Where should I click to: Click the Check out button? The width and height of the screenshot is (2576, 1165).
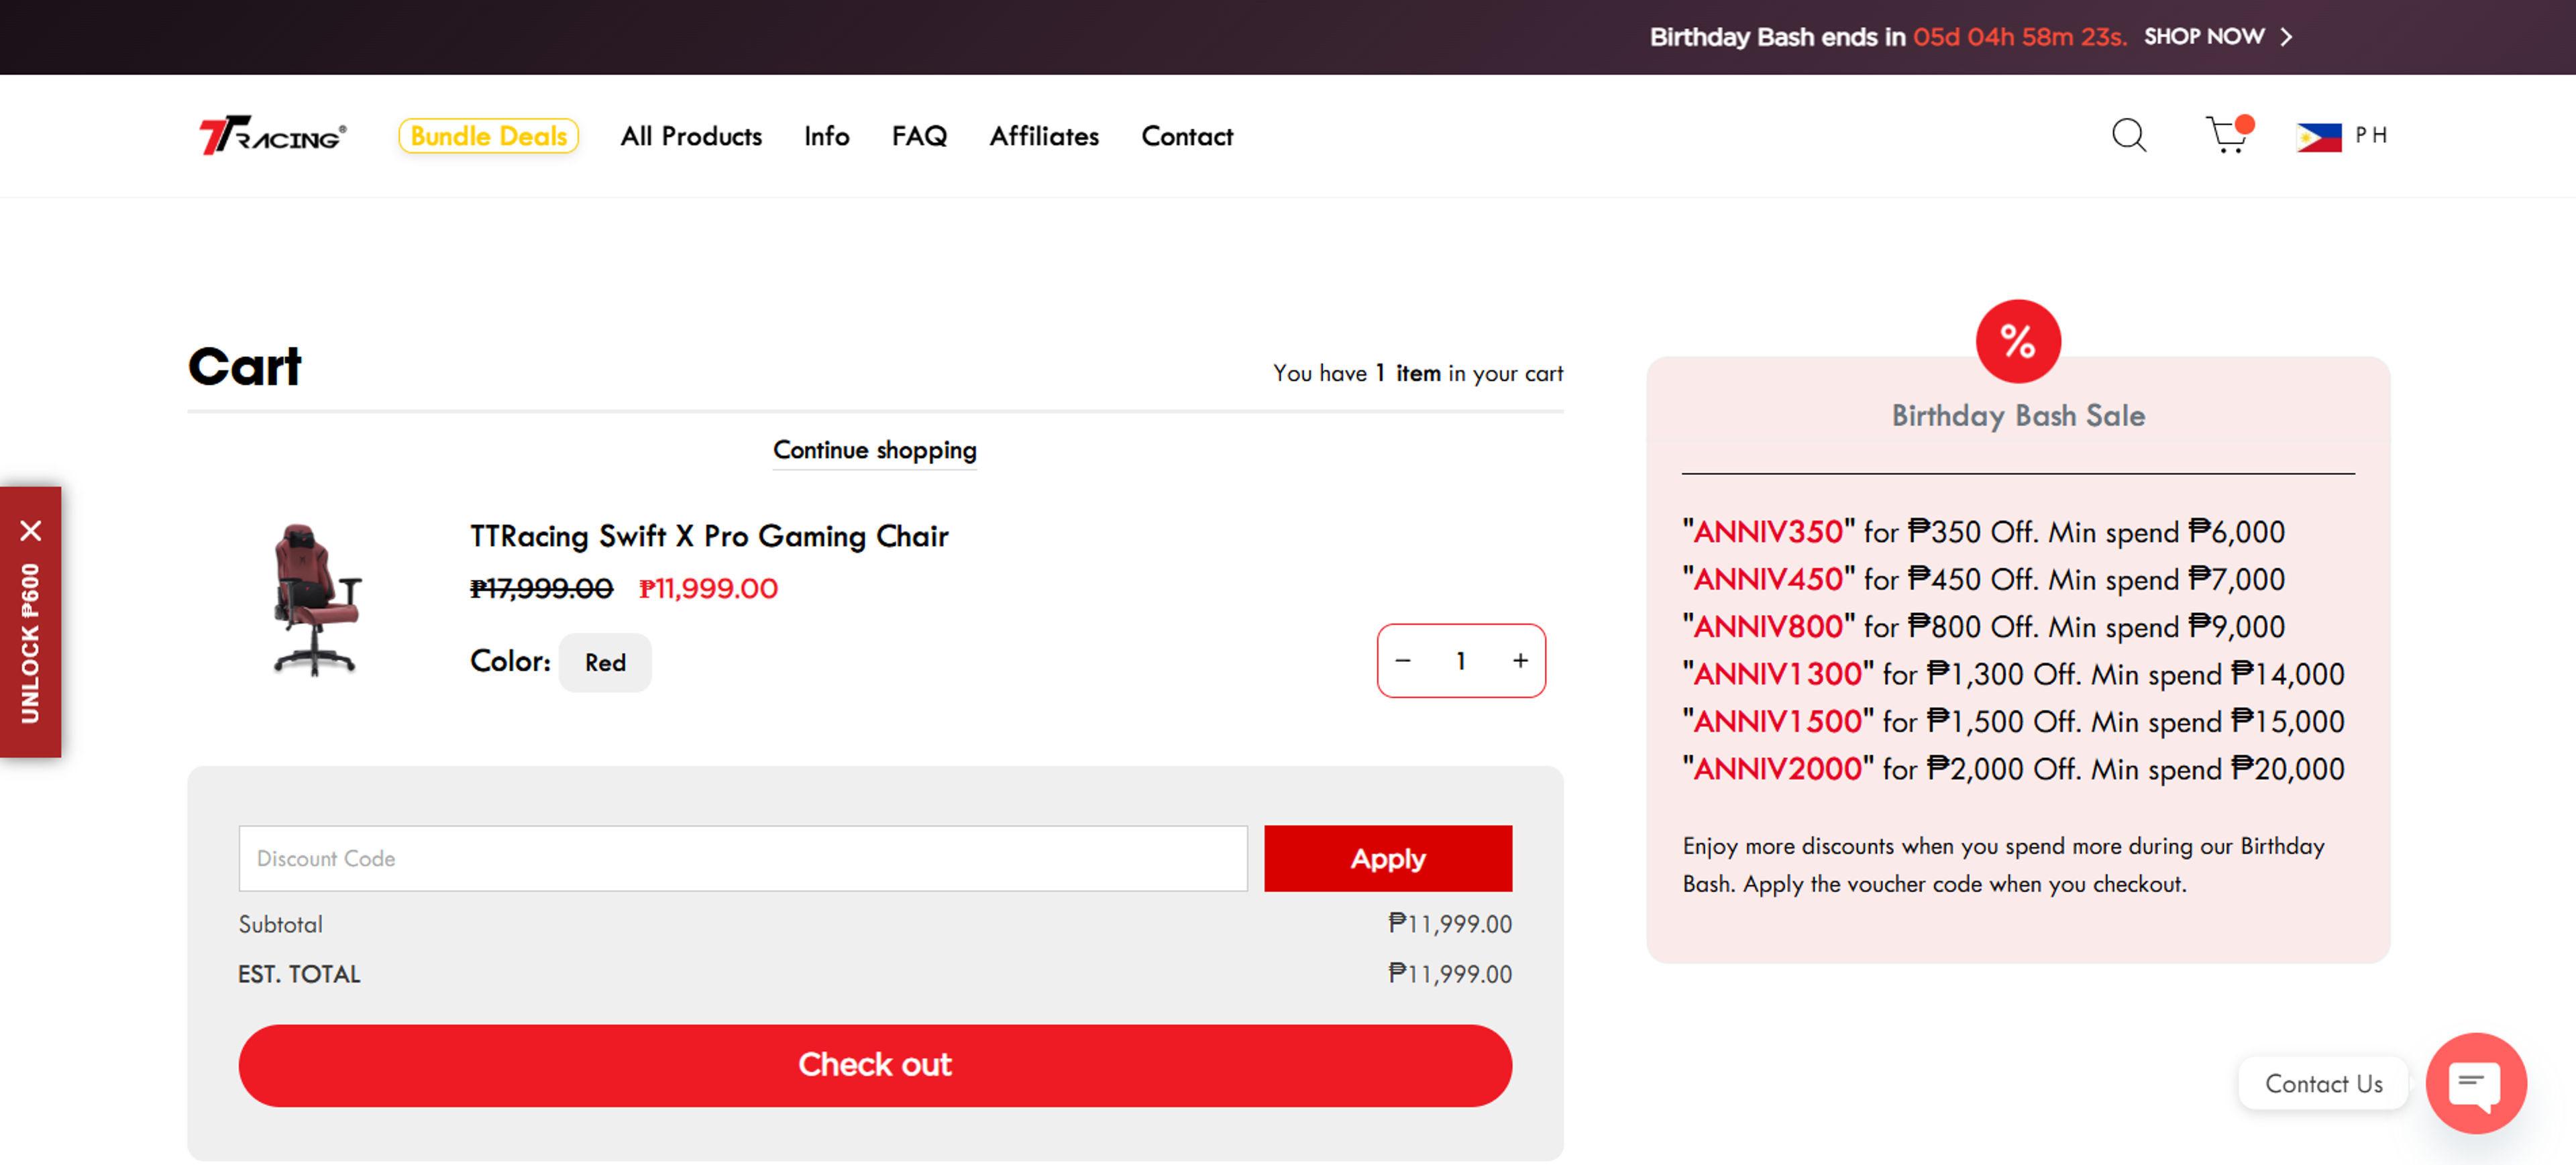point(874,1065)
